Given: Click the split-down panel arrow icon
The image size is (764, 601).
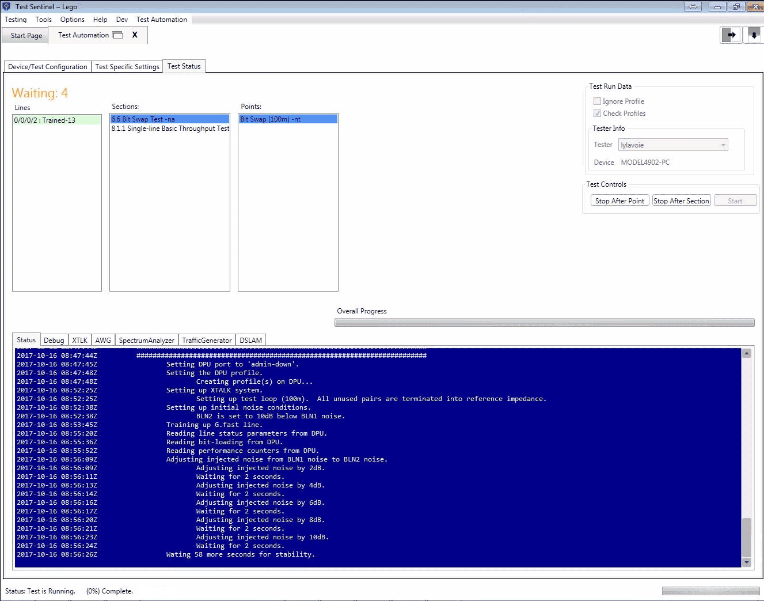Looking at the screenshot, I should [x=754, y=35].
